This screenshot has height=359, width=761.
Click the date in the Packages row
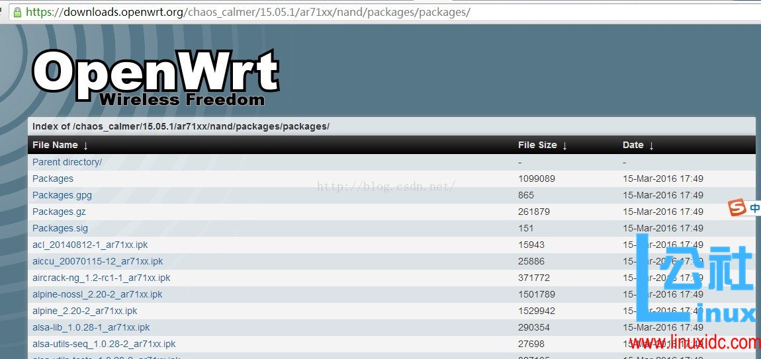663,179
